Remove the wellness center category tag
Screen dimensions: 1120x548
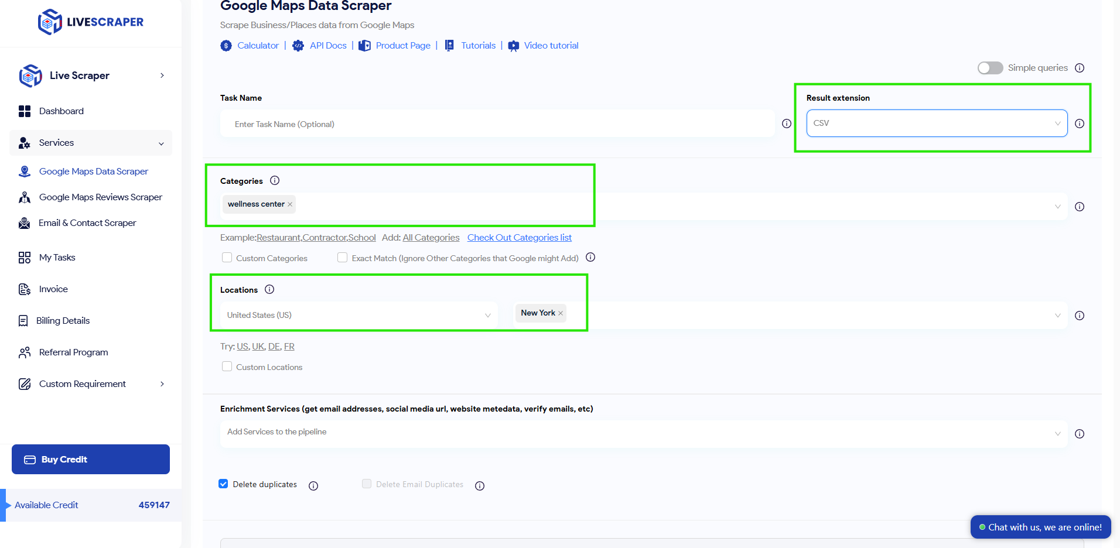pos(290,204)
